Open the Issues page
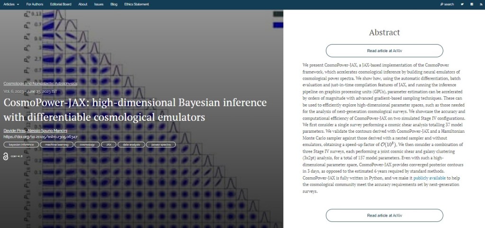Image resolution: width=485 pixels, height=228 pixels. coord(99,4)
